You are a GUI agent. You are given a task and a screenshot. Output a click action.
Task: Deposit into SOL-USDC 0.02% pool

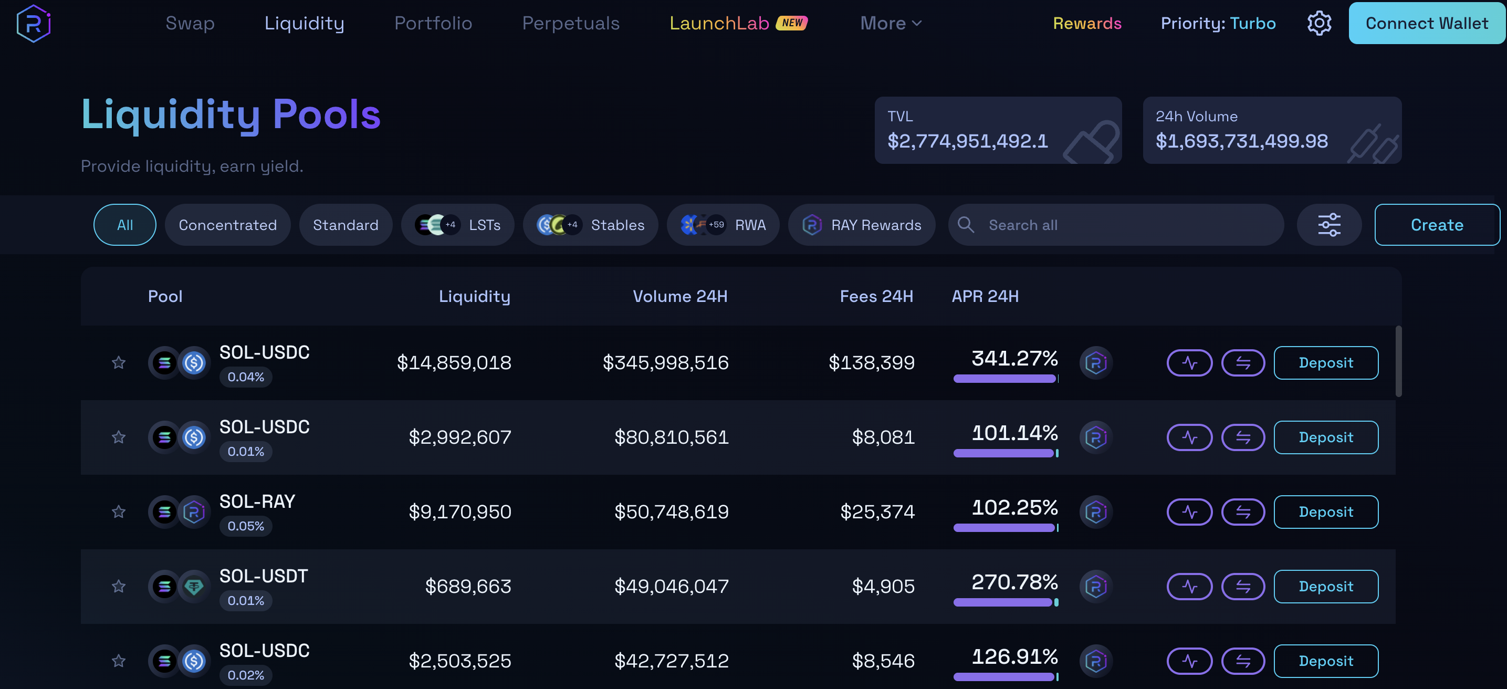(x=1326, y=661)
